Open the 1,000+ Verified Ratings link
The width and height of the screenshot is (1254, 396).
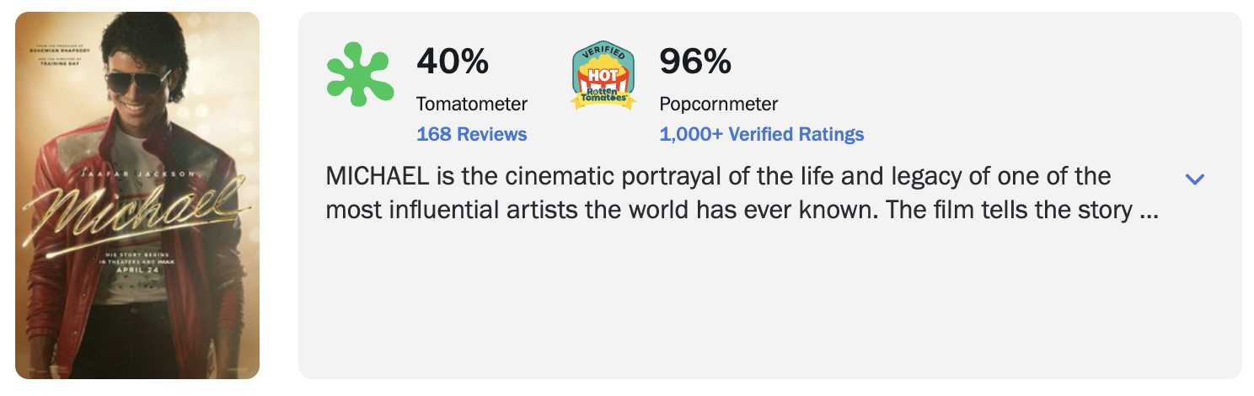coord(761,134)
